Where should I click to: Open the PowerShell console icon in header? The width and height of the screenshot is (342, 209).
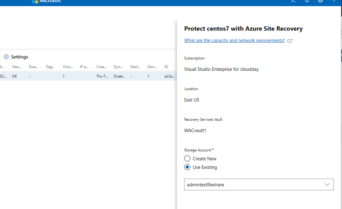pyautogui.click(x=293, y=1)
